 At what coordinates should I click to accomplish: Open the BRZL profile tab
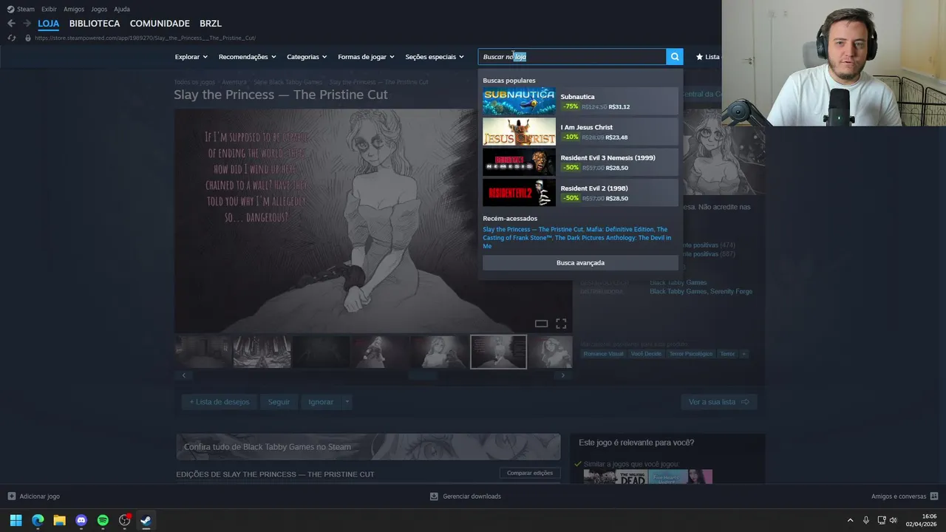[211, 24]
